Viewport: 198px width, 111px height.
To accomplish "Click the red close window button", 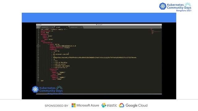I will click(37, 25).
